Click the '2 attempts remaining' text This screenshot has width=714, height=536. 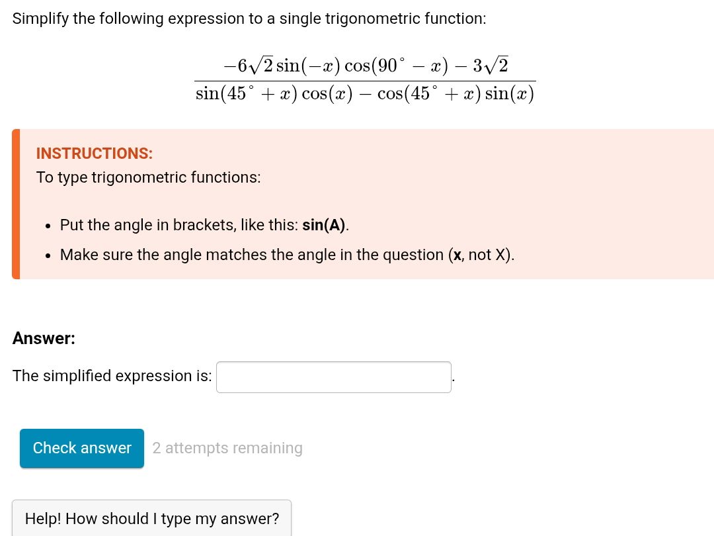point(227,448)
